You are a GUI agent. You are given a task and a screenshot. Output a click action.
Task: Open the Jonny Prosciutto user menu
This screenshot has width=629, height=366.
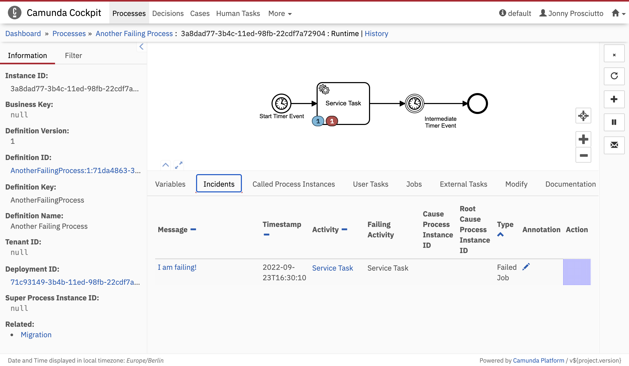[x=571, y=13]
